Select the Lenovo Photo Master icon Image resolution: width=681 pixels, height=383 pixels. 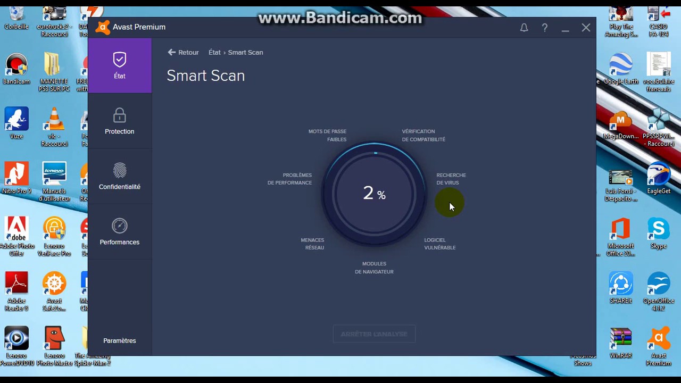[54, 347]
